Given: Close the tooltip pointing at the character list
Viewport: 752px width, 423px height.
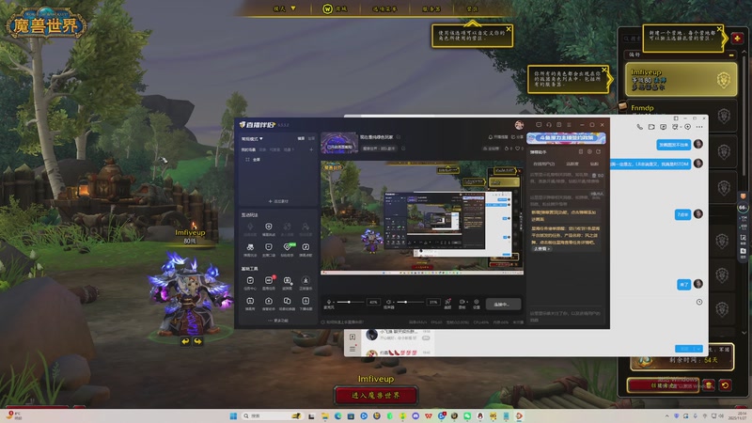Looking at the screenshot, I should tap(603, 70).
